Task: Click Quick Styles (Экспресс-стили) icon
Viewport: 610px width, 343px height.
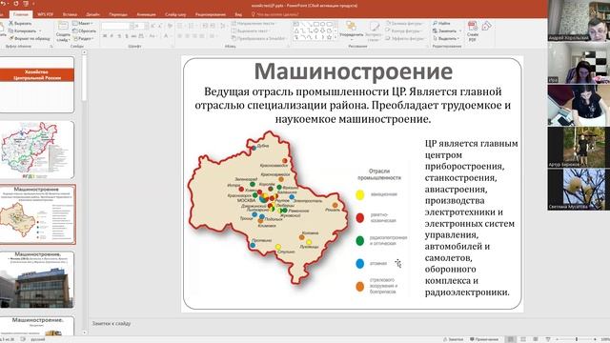Action: (375, 27)
